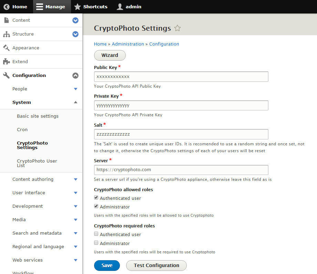Click Test Configuration button

[156, 265]
